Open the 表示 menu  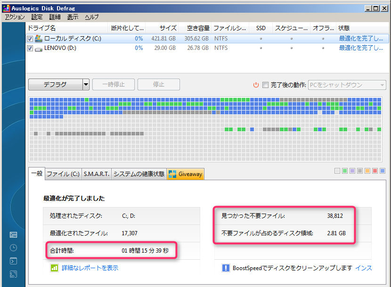[73, 17]
